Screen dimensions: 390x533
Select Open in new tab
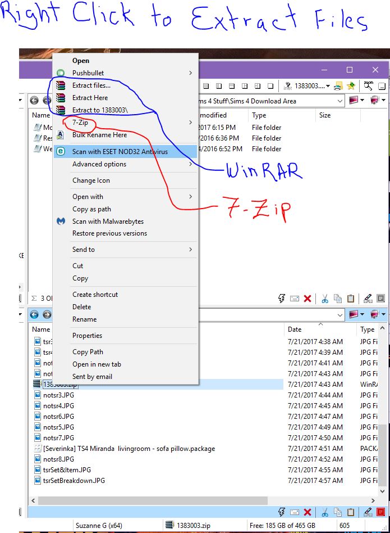click(x=97, y=364)
